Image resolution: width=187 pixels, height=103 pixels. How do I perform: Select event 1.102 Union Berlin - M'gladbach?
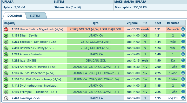[x=37, y=29]
